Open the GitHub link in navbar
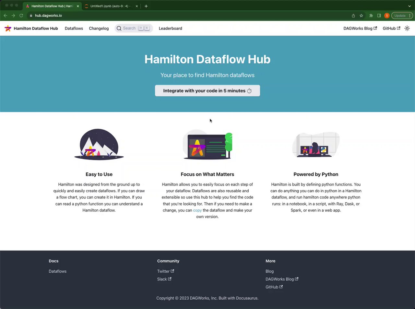 [391, 29]
